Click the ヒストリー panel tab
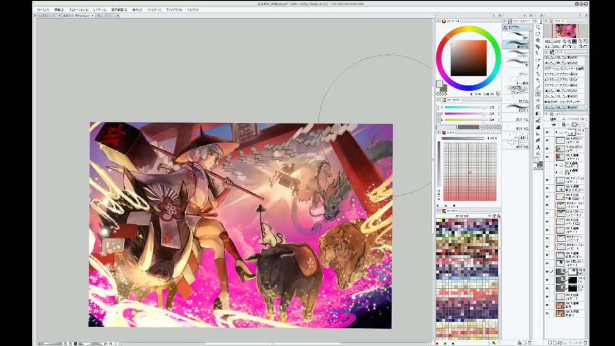This screenshot has width=615, height=346. pos(557,52)
